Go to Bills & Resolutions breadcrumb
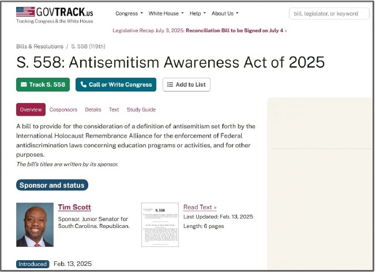This screenshot has height=274, width=376. [x=40, y=47]
